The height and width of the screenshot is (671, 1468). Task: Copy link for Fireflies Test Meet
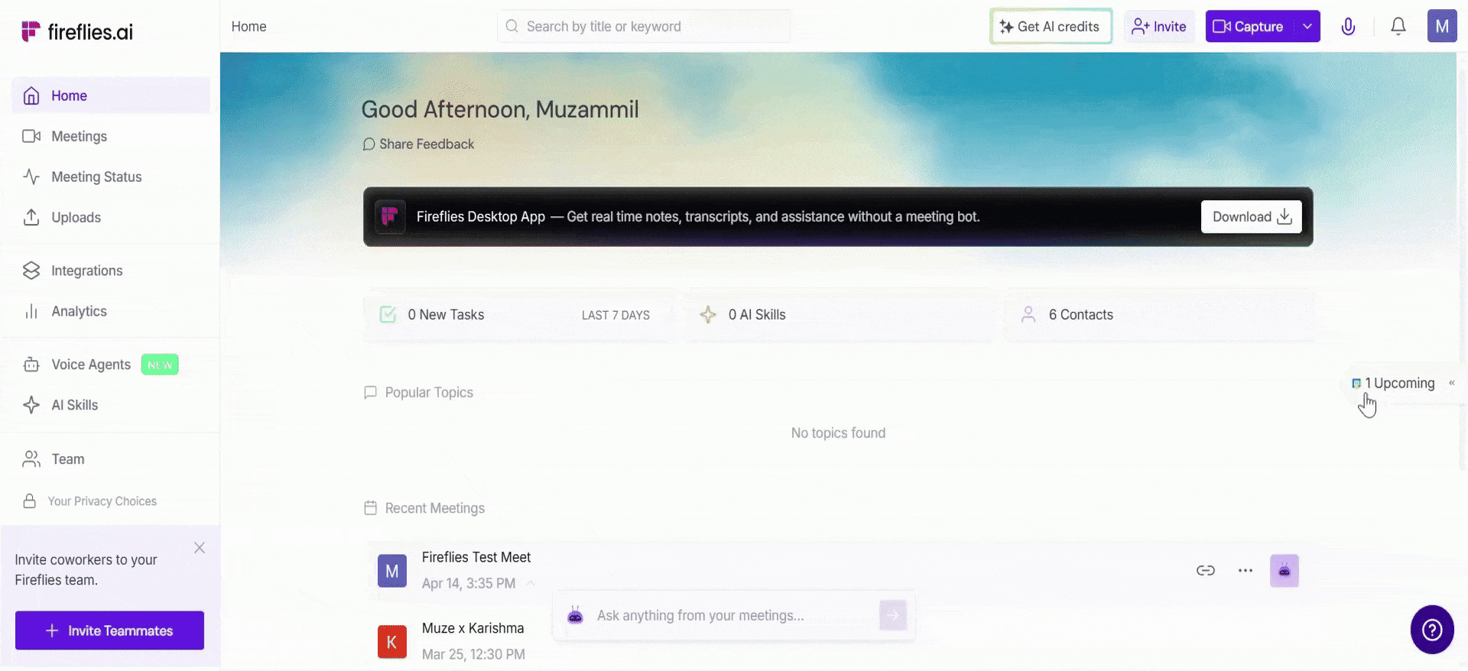tap(1206, 571)
